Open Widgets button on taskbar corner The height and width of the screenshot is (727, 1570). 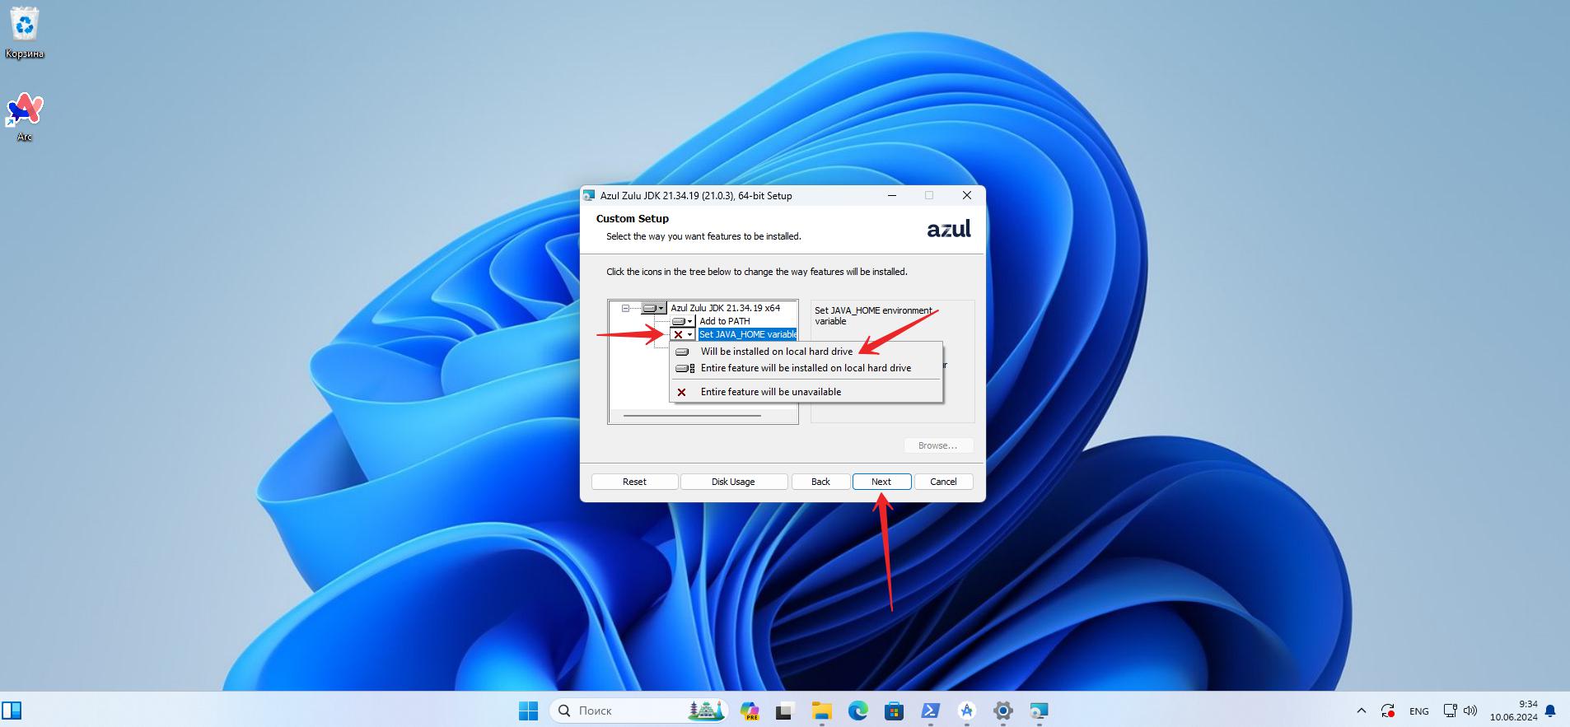coord(12,711)
